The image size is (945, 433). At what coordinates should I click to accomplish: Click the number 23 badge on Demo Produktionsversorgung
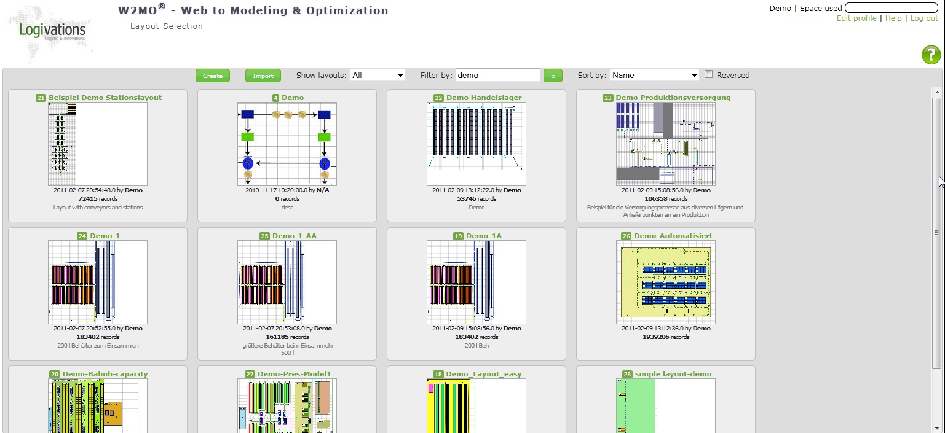click(608, 98)
